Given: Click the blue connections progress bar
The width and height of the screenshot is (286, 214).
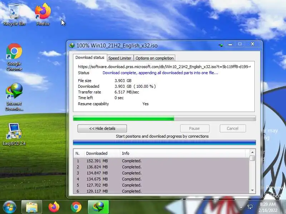Looking at the screenshot, I should (164, 142).
